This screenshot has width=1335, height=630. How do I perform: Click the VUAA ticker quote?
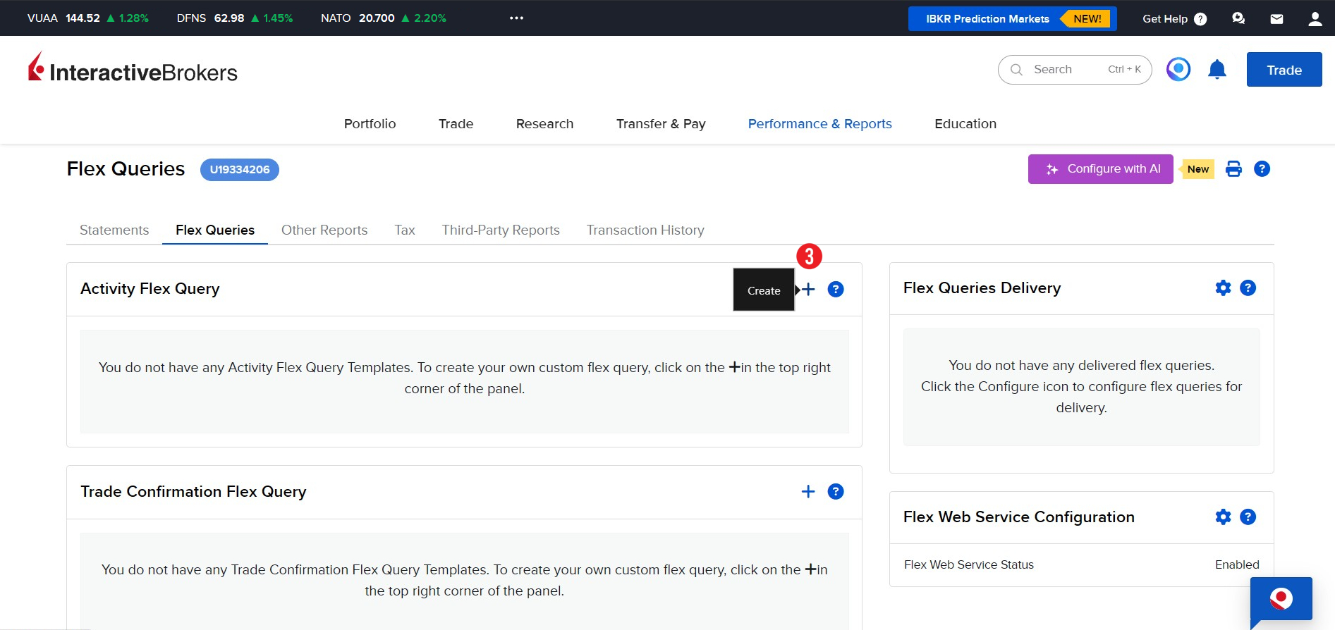click(88, 18)
